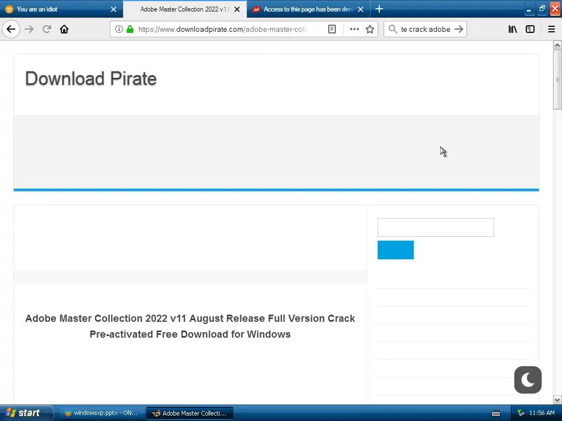Screen dimensions: 562x421
Task: Click the Adobe Master Collection article heading
Action: pyautogui.click(x=190, y=326)
